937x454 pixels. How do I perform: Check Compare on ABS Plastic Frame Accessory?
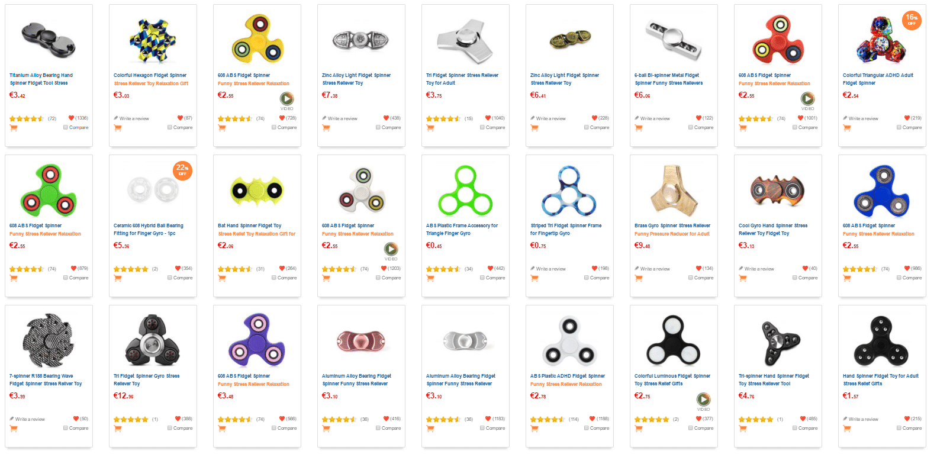(x=482, y=278)
